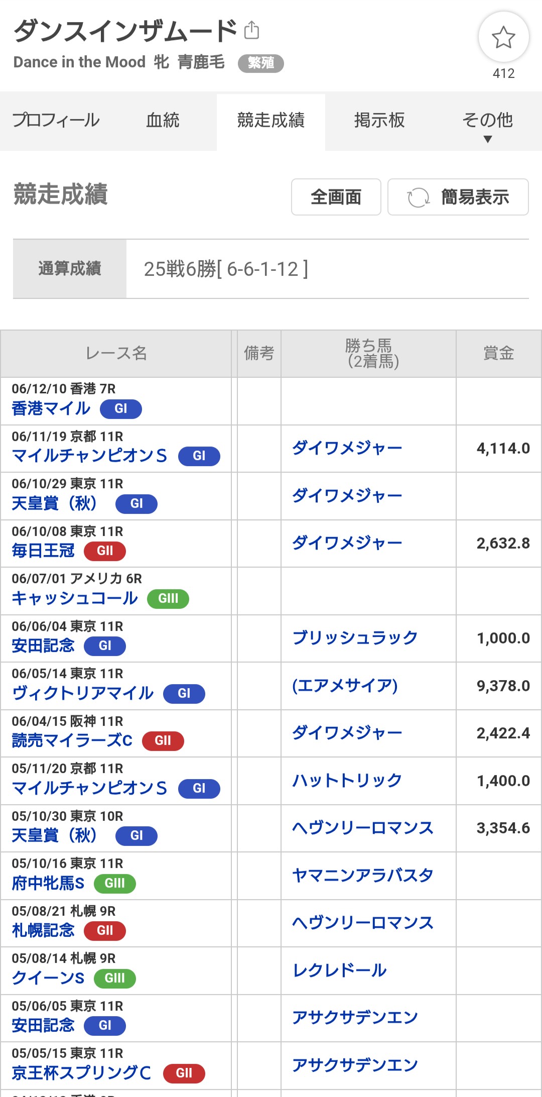Toggle 簡易表示 simple view
The image size is (542, 1097).
pyautogui.click(x=474, y=197)
